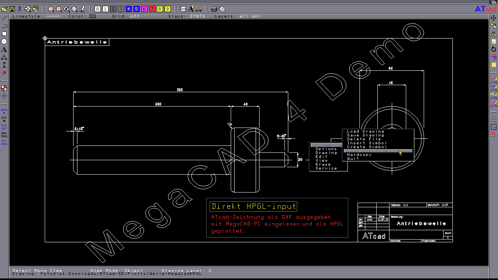Open the Drawing submenu
This screenshot has width=498, height=280.
pyautogui.click(x=326, y=153)
